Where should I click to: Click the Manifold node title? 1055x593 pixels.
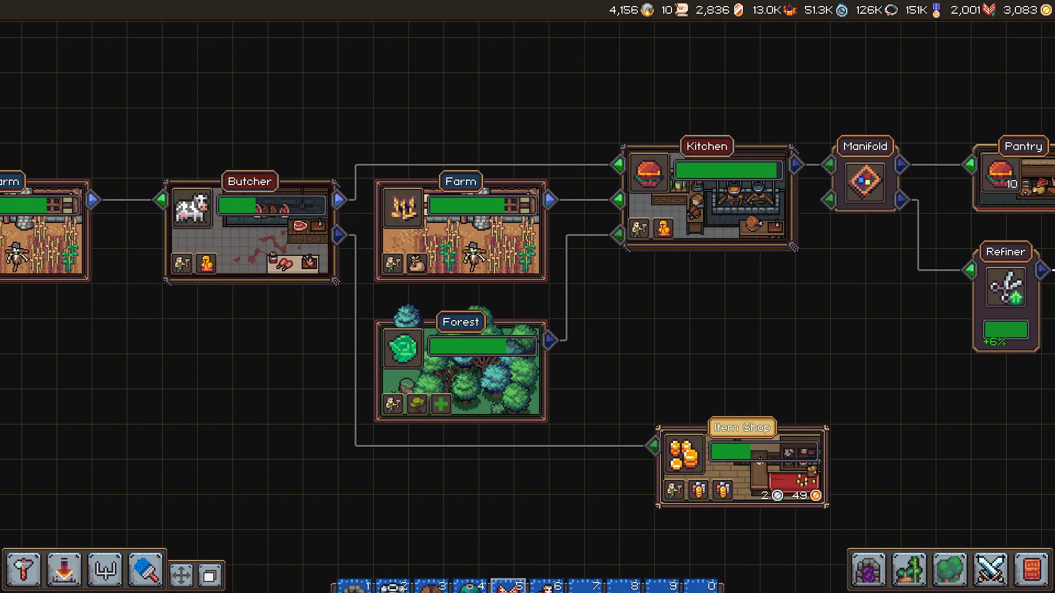[865, 146]
